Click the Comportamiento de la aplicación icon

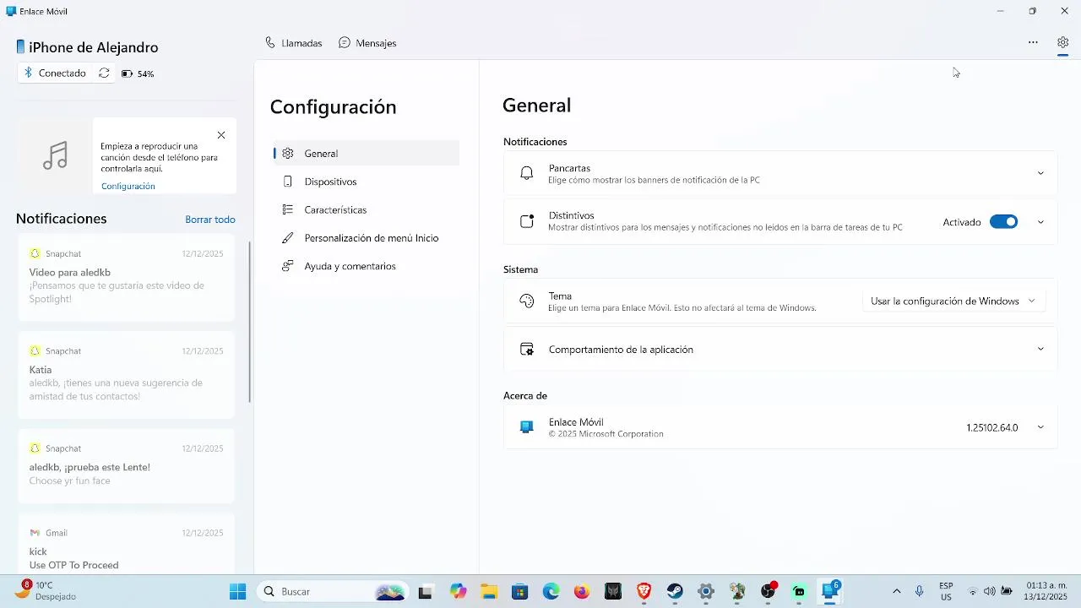pos(527,350)
